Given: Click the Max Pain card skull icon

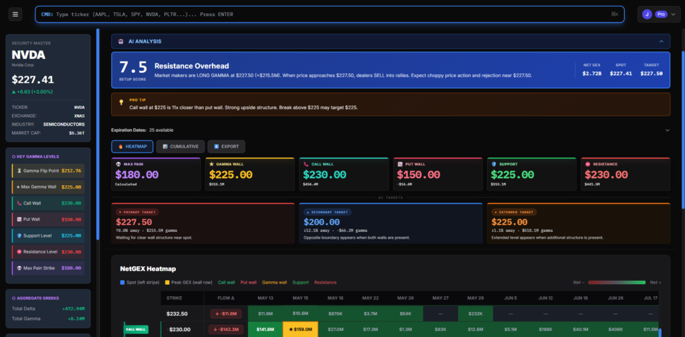Looking at the screenshot, I should [118, 164].
